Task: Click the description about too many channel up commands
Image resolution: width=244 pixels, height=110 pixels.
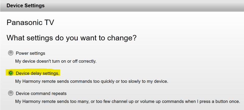Action: 127,101
